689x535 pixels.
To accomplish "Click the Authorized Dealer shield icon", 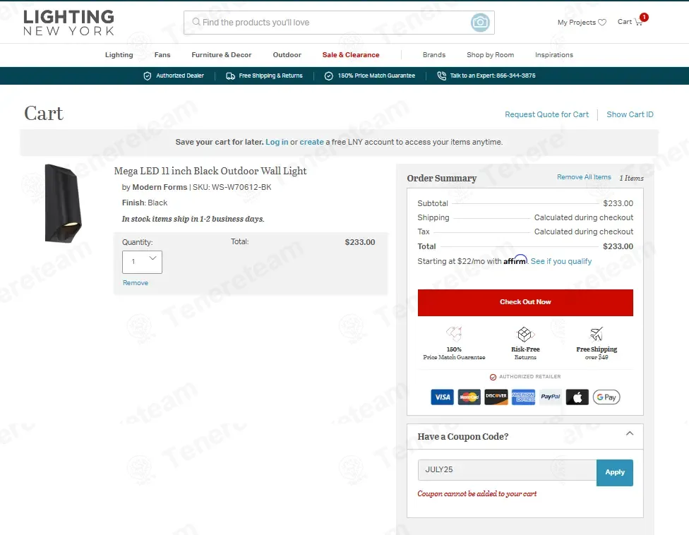I will (148, 76).
